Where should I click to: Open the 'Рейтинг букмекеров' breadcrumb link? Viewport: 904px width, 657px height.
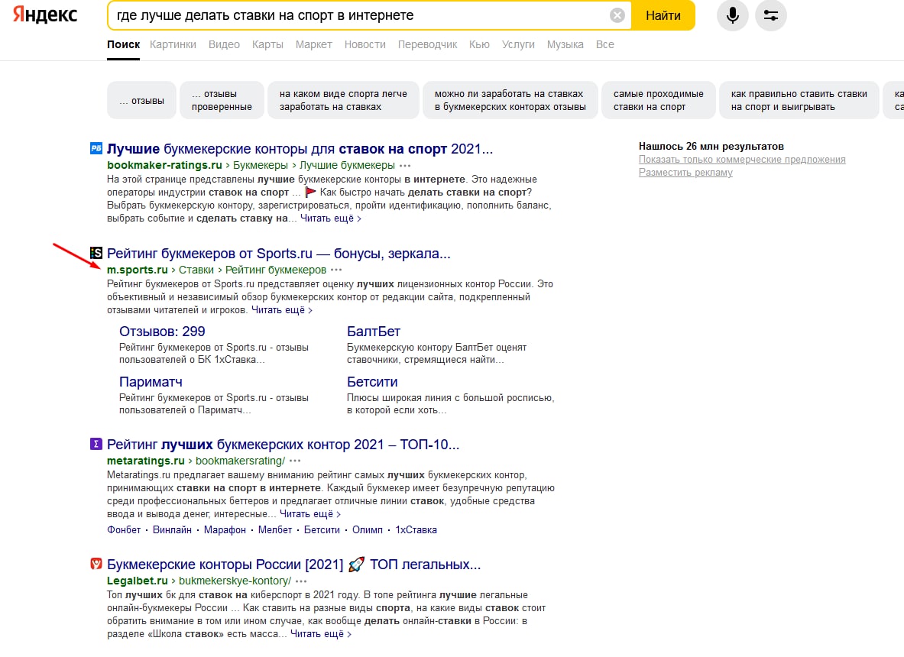point(276,270)
